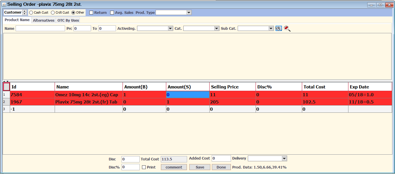Viewport: 395px width, 174px height.
Task: Click the Customer spinner down arrow
Action: click(x=24, y=14)
